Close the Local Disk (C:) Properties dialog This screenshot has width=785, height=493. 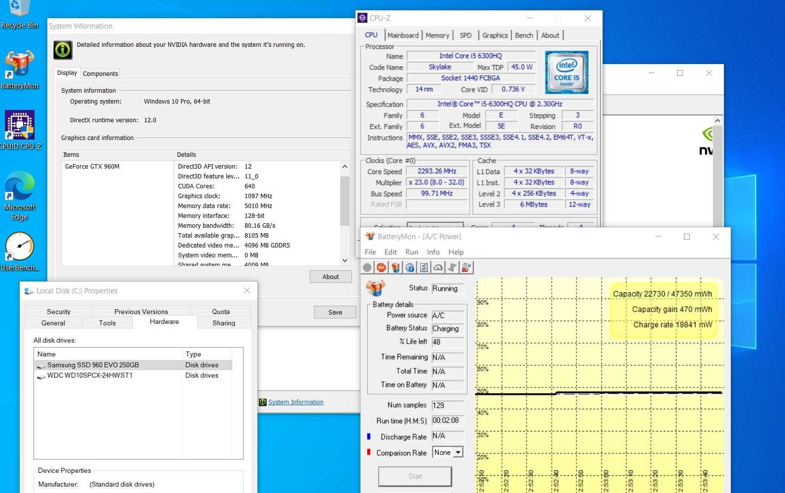pyautogui.click(x=247, y=291)
